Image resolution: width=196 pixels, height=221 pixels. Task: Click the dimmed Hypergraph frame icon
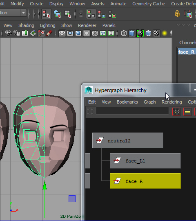[x=90, y=111]
